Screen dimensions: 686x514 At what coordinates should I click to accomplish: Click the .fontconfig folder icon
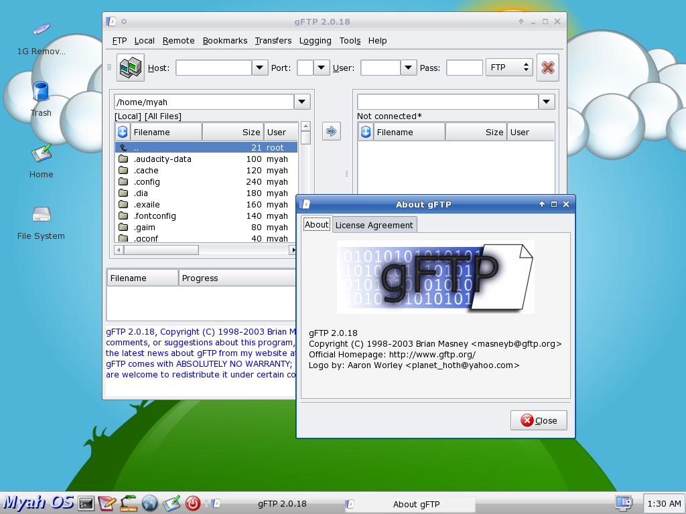[x=124, y=216]
